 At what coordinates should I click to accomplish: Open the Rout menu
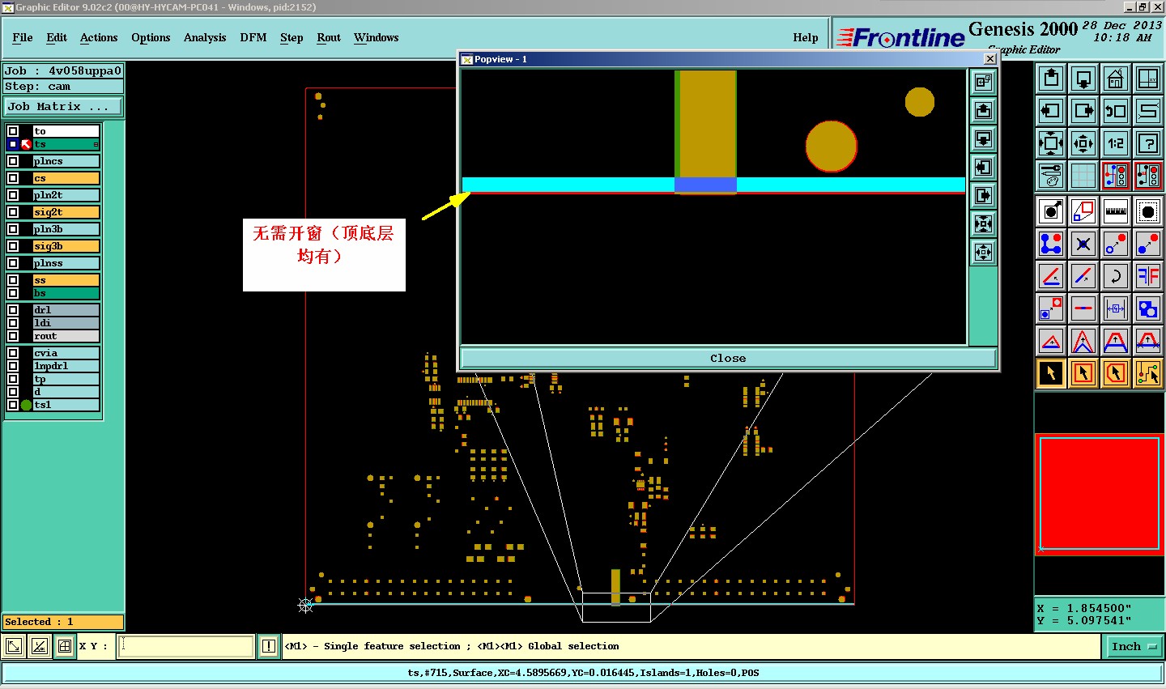coord(329,37)
